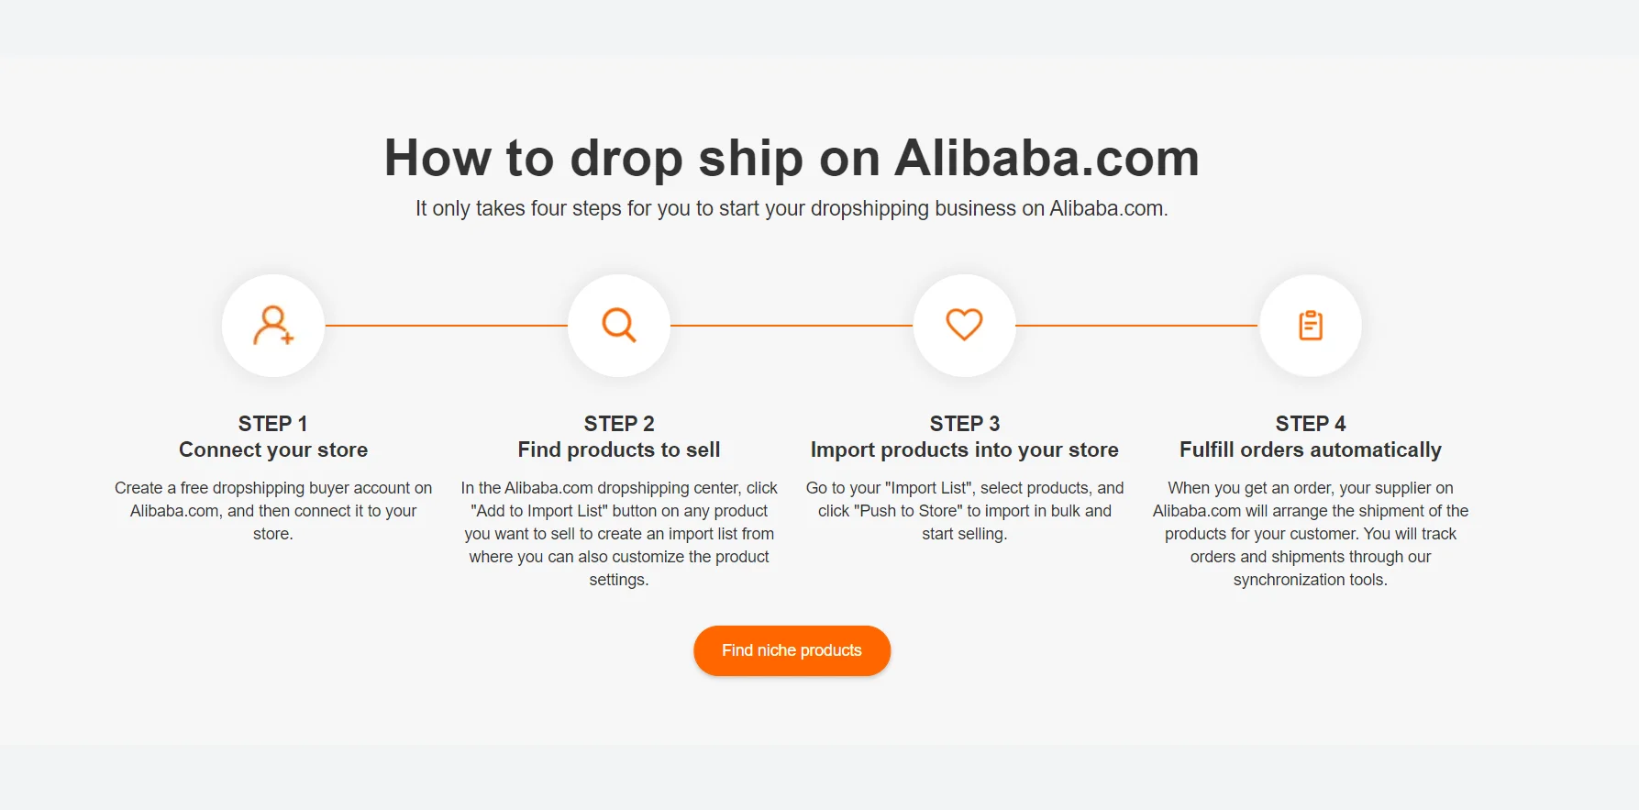Click the synchronization tools description paragraph
The image size is (1639, 810).
[1311, 534]
